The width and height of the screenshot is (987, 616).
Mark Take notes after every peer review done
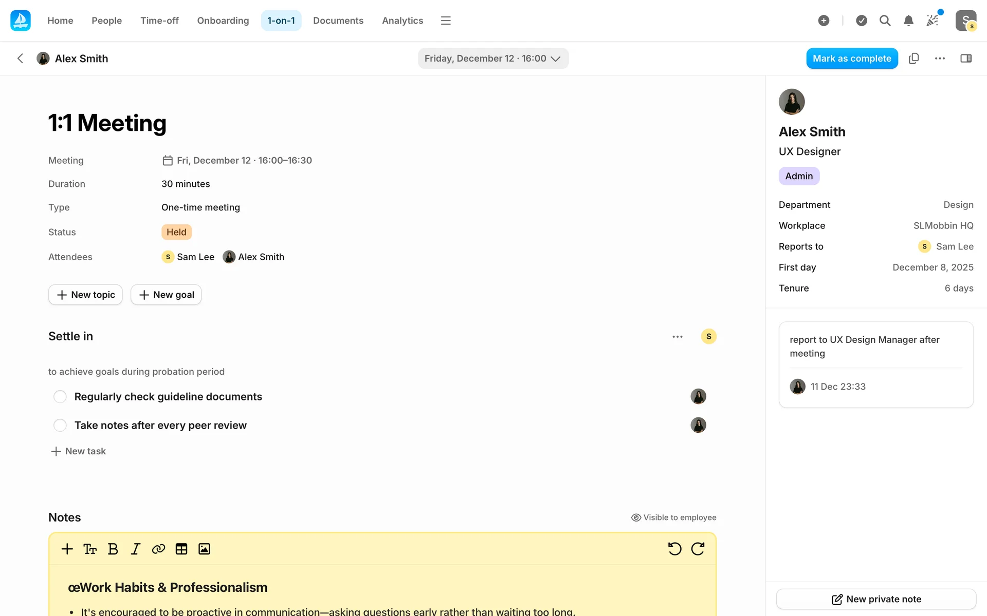(x=60, y=426)
